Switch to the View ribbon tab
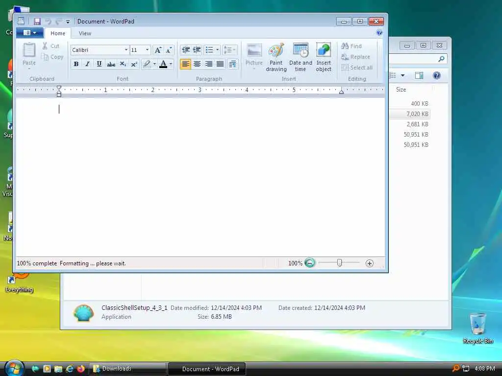The image size is (502, 376). click(85, 33)
